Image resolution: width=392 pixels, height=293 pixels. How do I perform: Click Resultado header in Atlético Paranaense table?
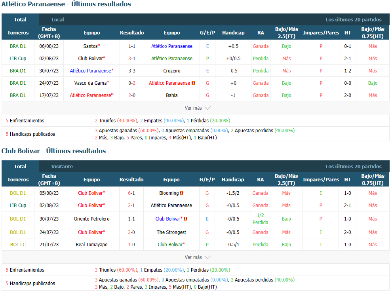pos(132,32)
